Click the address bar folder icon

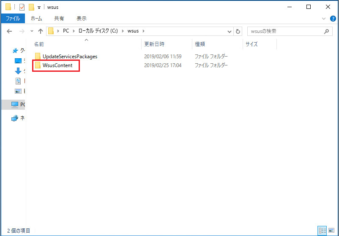(x=51, y=31)
